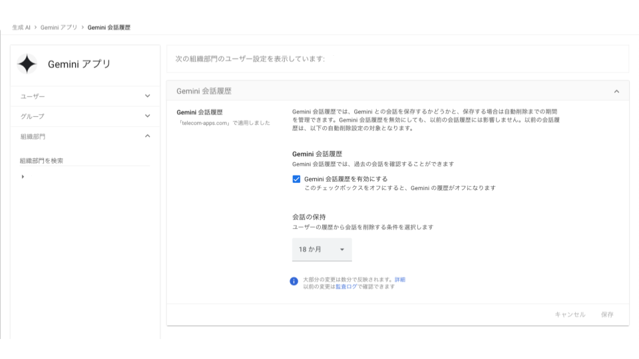Expand the ユーザー section chevron
639x359 pixels.
pyautogui.click(x=147, y=96)
